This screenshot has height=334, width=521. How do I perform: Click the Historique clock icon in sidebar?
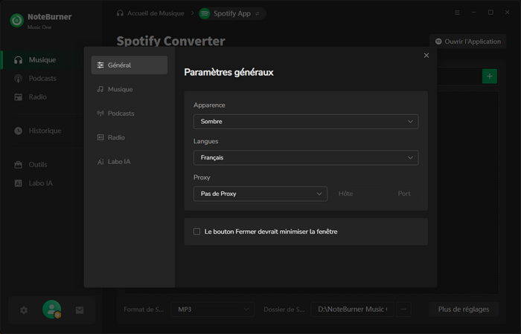(x=19, y=131)
